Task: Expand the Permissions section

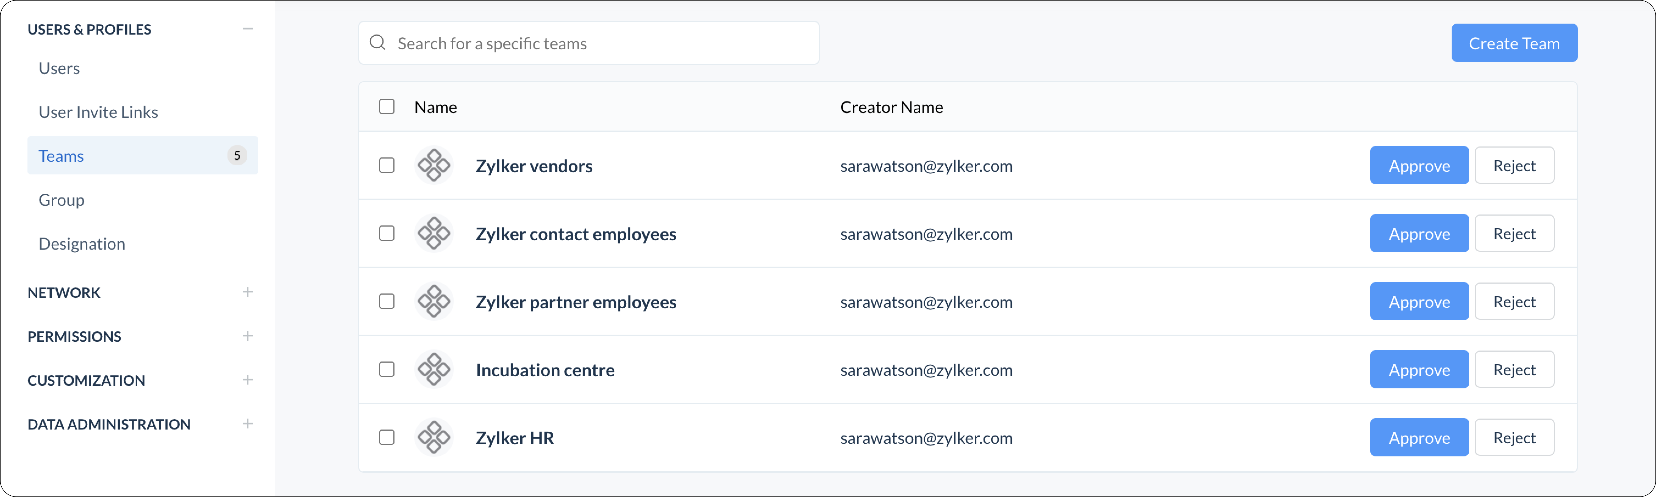Action: coord(248,336)
